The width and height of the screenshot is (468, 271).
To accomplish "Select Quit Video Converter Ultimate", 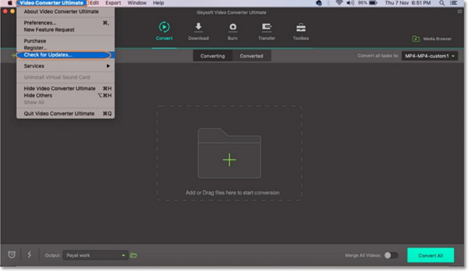I will click(x=59, y=113).
